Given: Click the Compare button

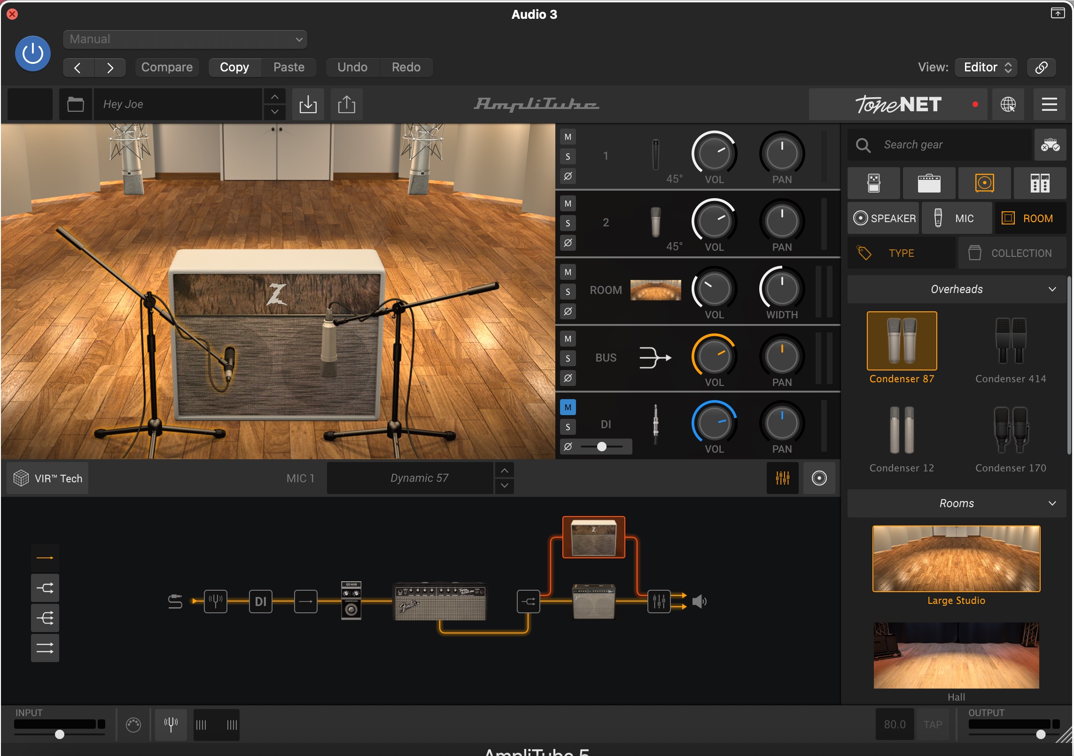Looking at the screenshot, I should [x=167, y=67].
